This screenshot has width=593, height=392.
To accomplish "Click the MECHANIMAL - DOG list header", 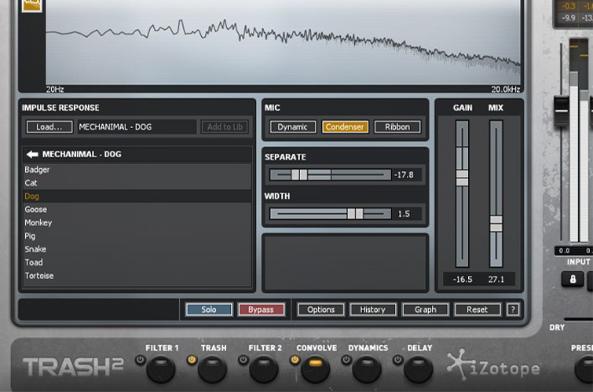I will click(x=137, y=154).
